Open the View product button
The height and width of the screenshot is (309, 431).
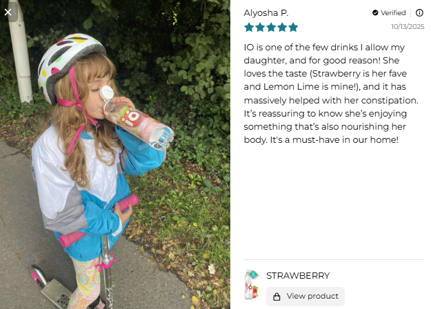[305, 297]
